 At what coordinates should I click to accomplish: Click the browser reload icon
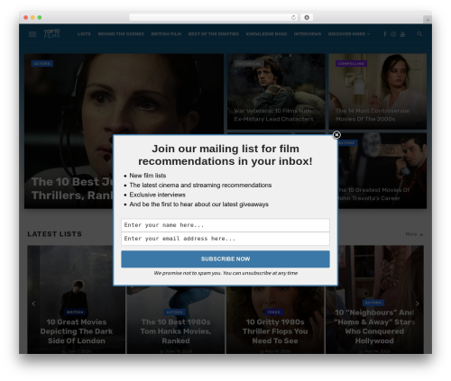(293, 18)
